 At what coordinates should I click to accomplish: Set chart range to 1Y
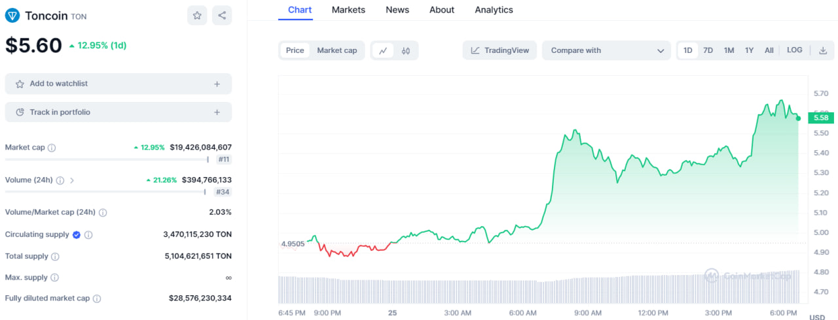[749, 50]
